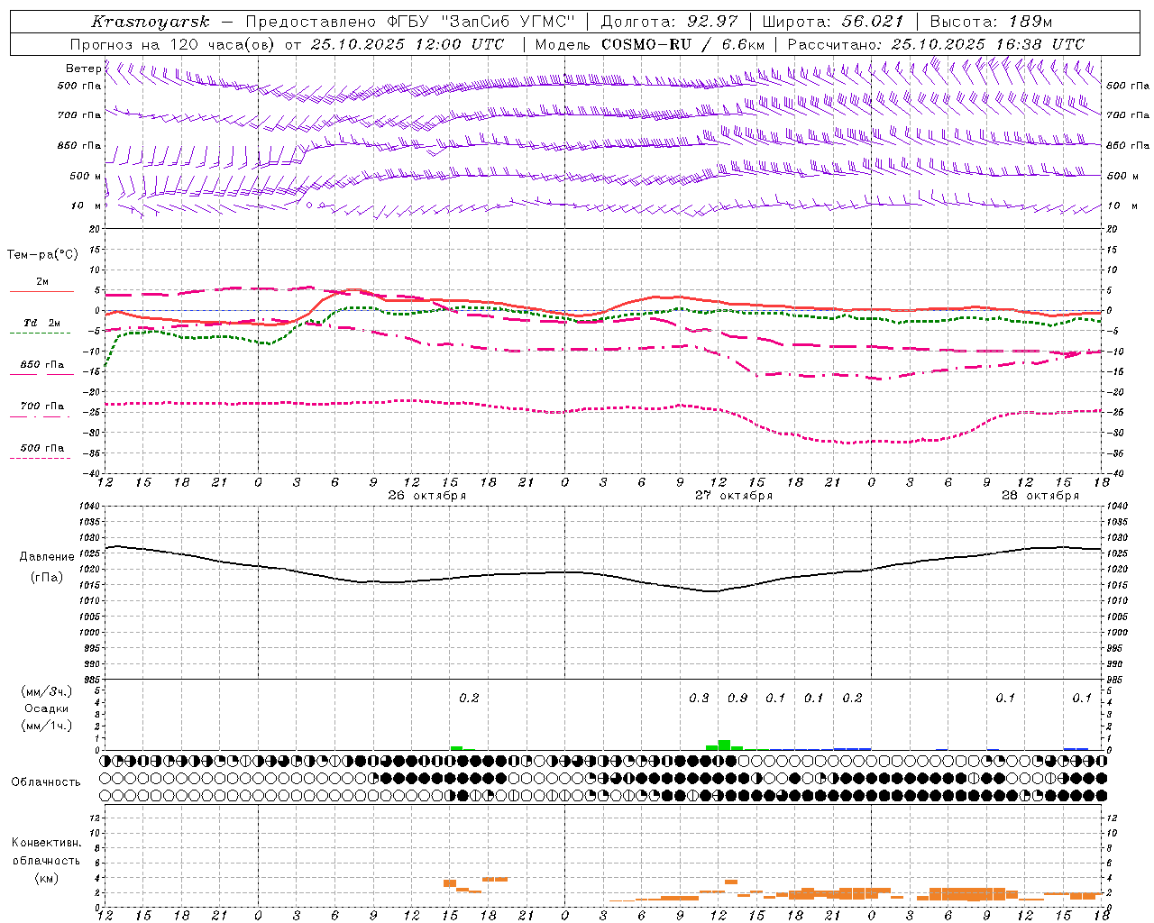Select the 'Модель COSMO-RU / 6.6км' text
The width and height of the screenshot is (1154, 923).
coord(650,44)
